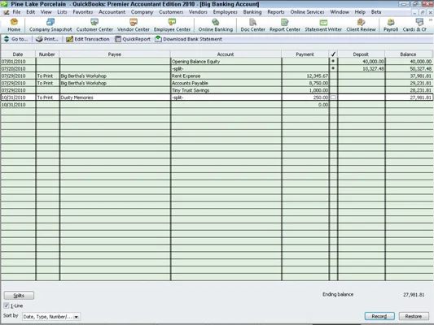Open the Window menu
Image resolution: width=434 pixels, height=325 pixels.
[340, 12]
